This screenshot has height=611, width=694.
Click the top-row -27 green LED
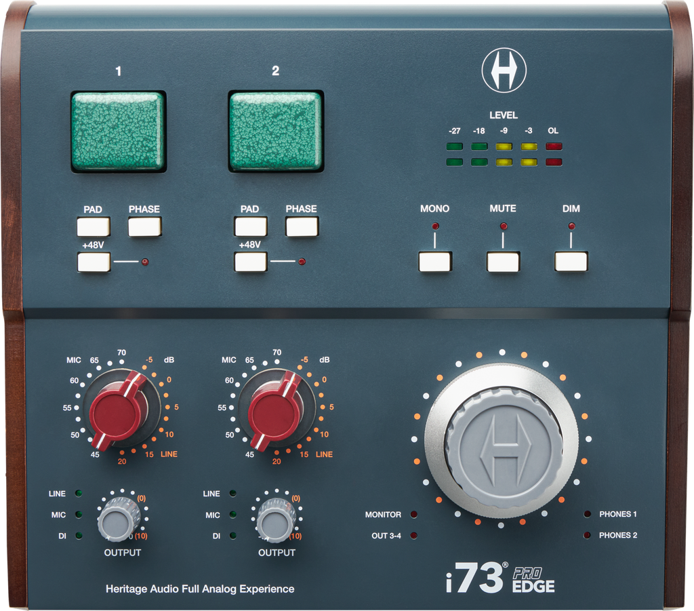coord(455,146)
